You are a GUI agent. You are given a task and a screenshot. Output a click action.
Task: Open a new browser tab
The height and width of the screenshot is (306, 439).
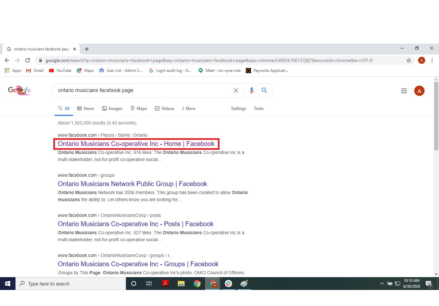click(87, 49)
